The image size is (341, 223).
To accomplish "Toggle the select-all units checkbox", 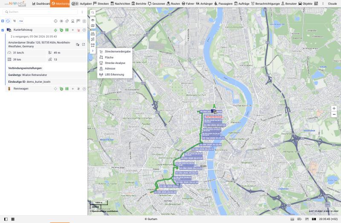I will [x=3, y=21].
